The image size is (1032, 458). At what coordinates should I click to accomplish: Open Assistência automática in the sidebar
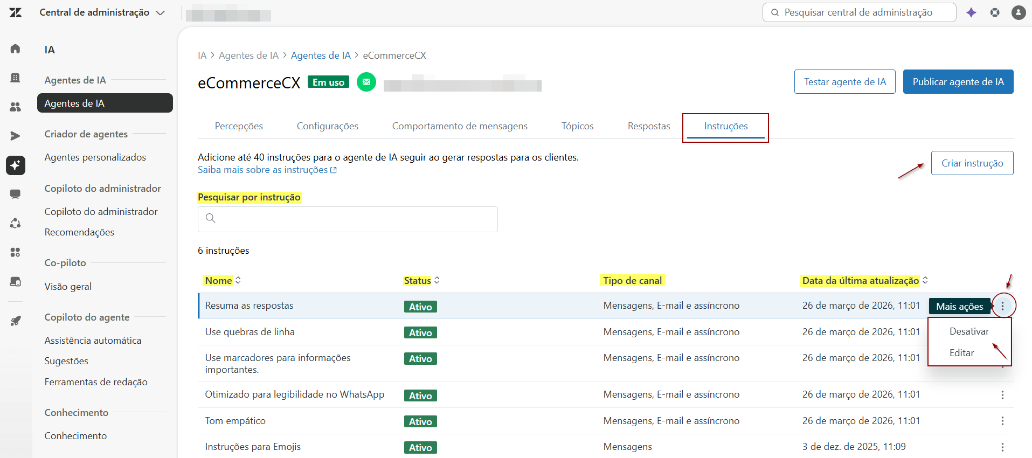(93, 341)
